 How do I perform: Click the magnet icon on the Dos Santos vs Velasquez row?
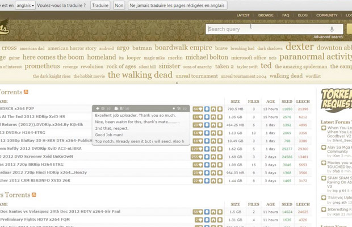click(213, 212)
